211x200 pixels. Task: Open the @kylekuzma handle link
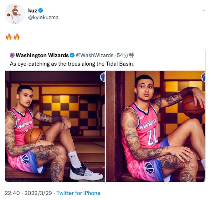(43, 18)
